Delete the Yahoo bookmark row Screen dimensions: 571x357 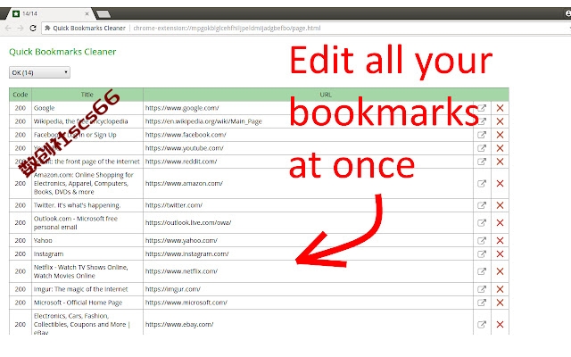point(500,240)
